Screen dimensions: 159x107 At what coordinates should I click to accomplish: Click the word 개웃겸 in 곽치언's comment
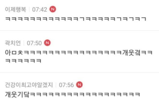tap(131, 52)
